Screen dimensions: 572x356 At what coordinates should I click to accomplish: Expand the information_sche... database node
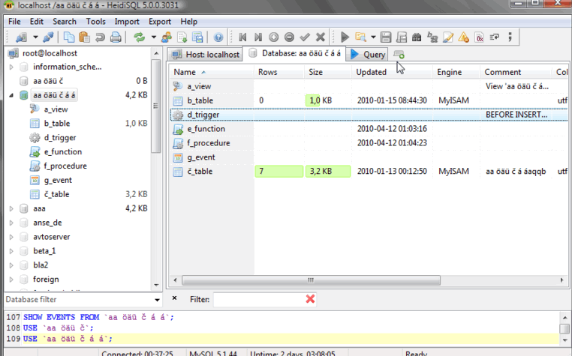[11, 67]
